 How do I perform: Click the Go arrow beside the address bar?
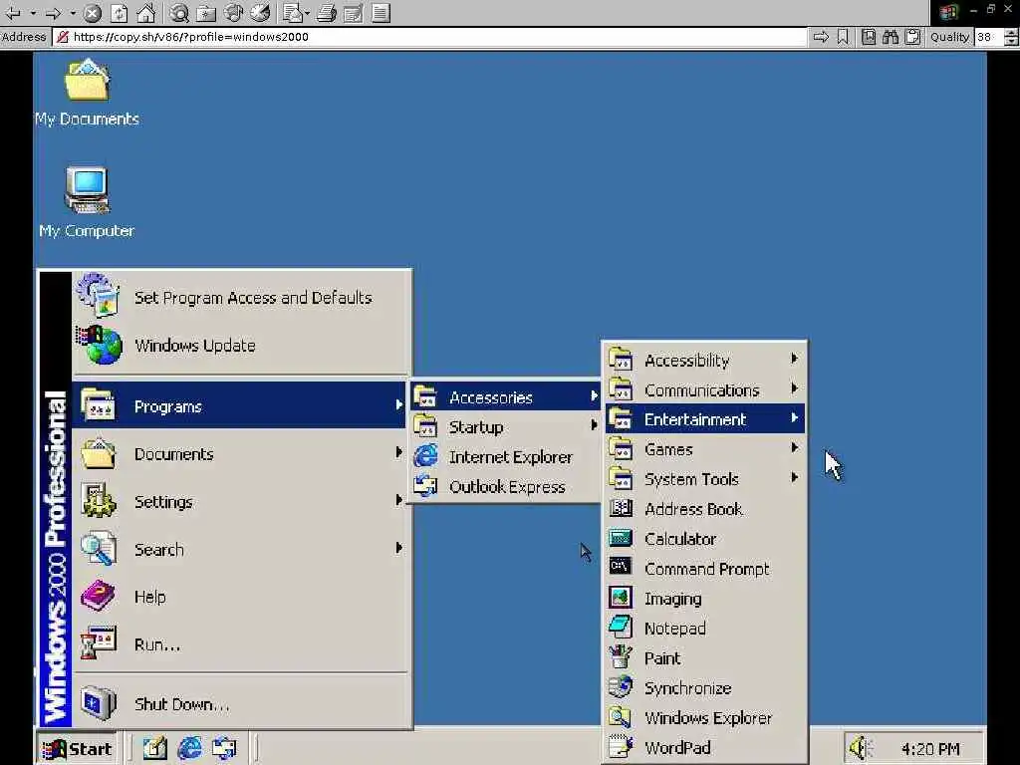coord(821,37)
